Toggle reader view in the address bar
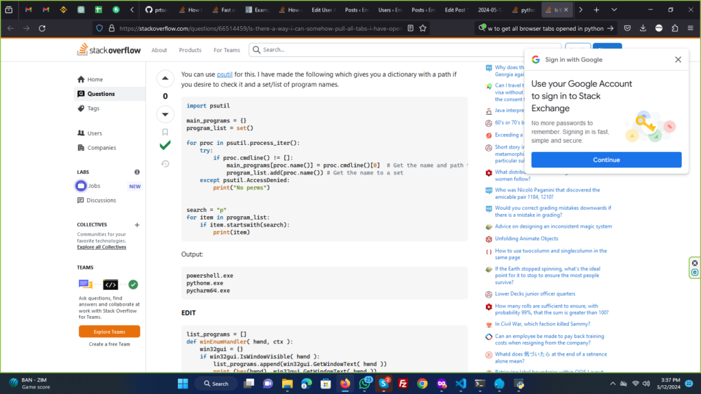701x394 pixels. 409,28
